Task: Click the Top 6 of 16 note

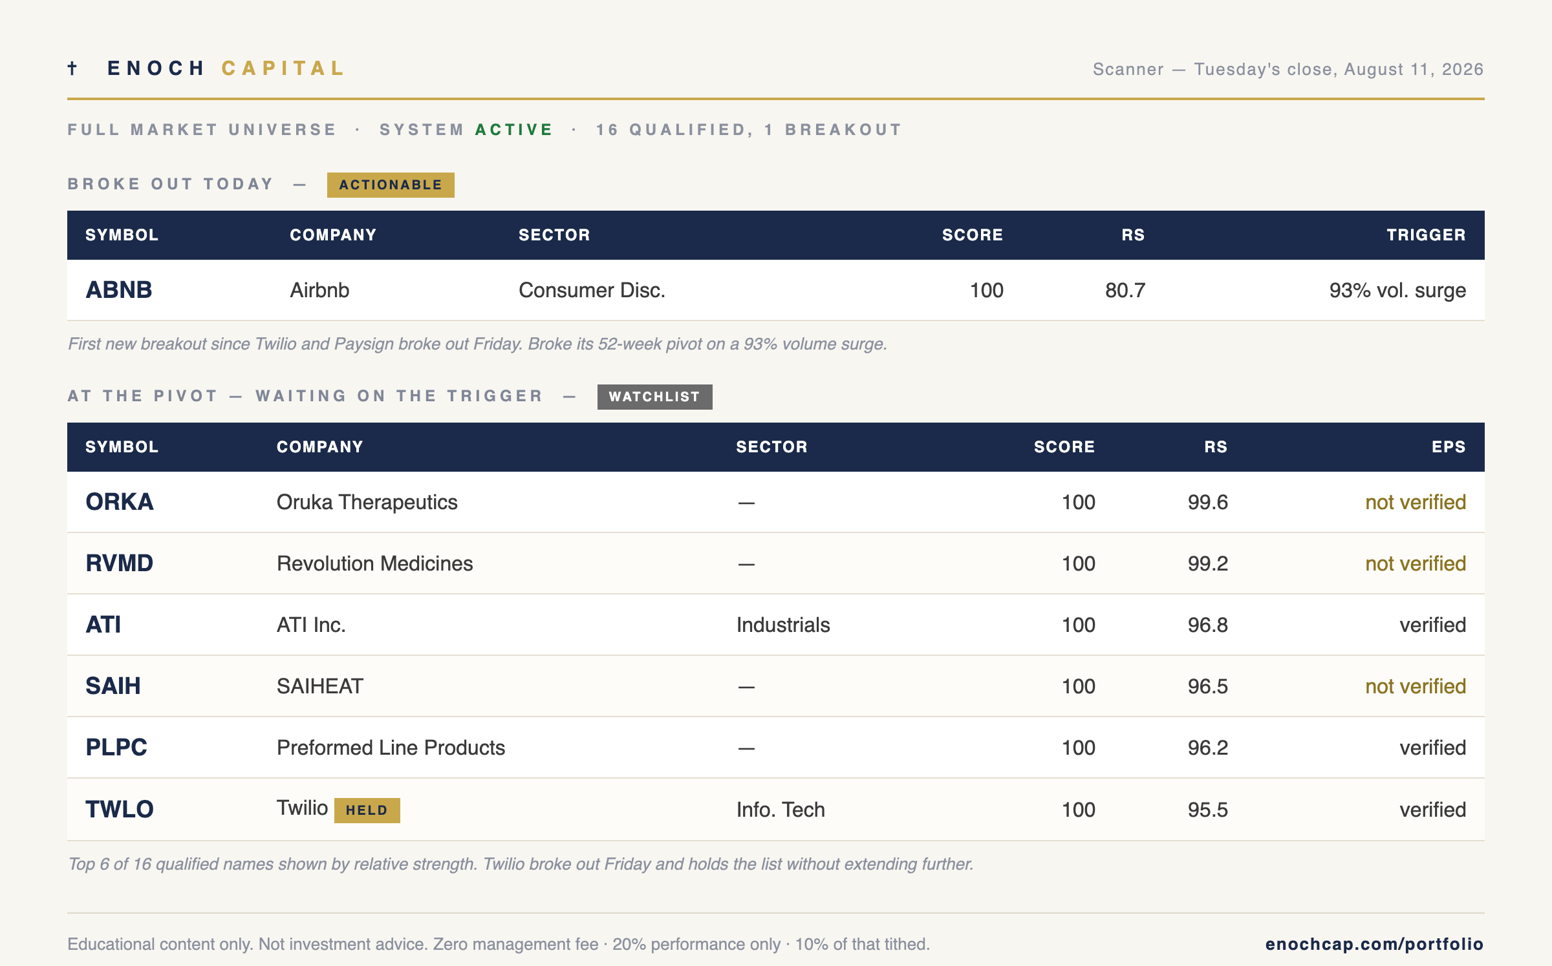Action: pos(521,864)
